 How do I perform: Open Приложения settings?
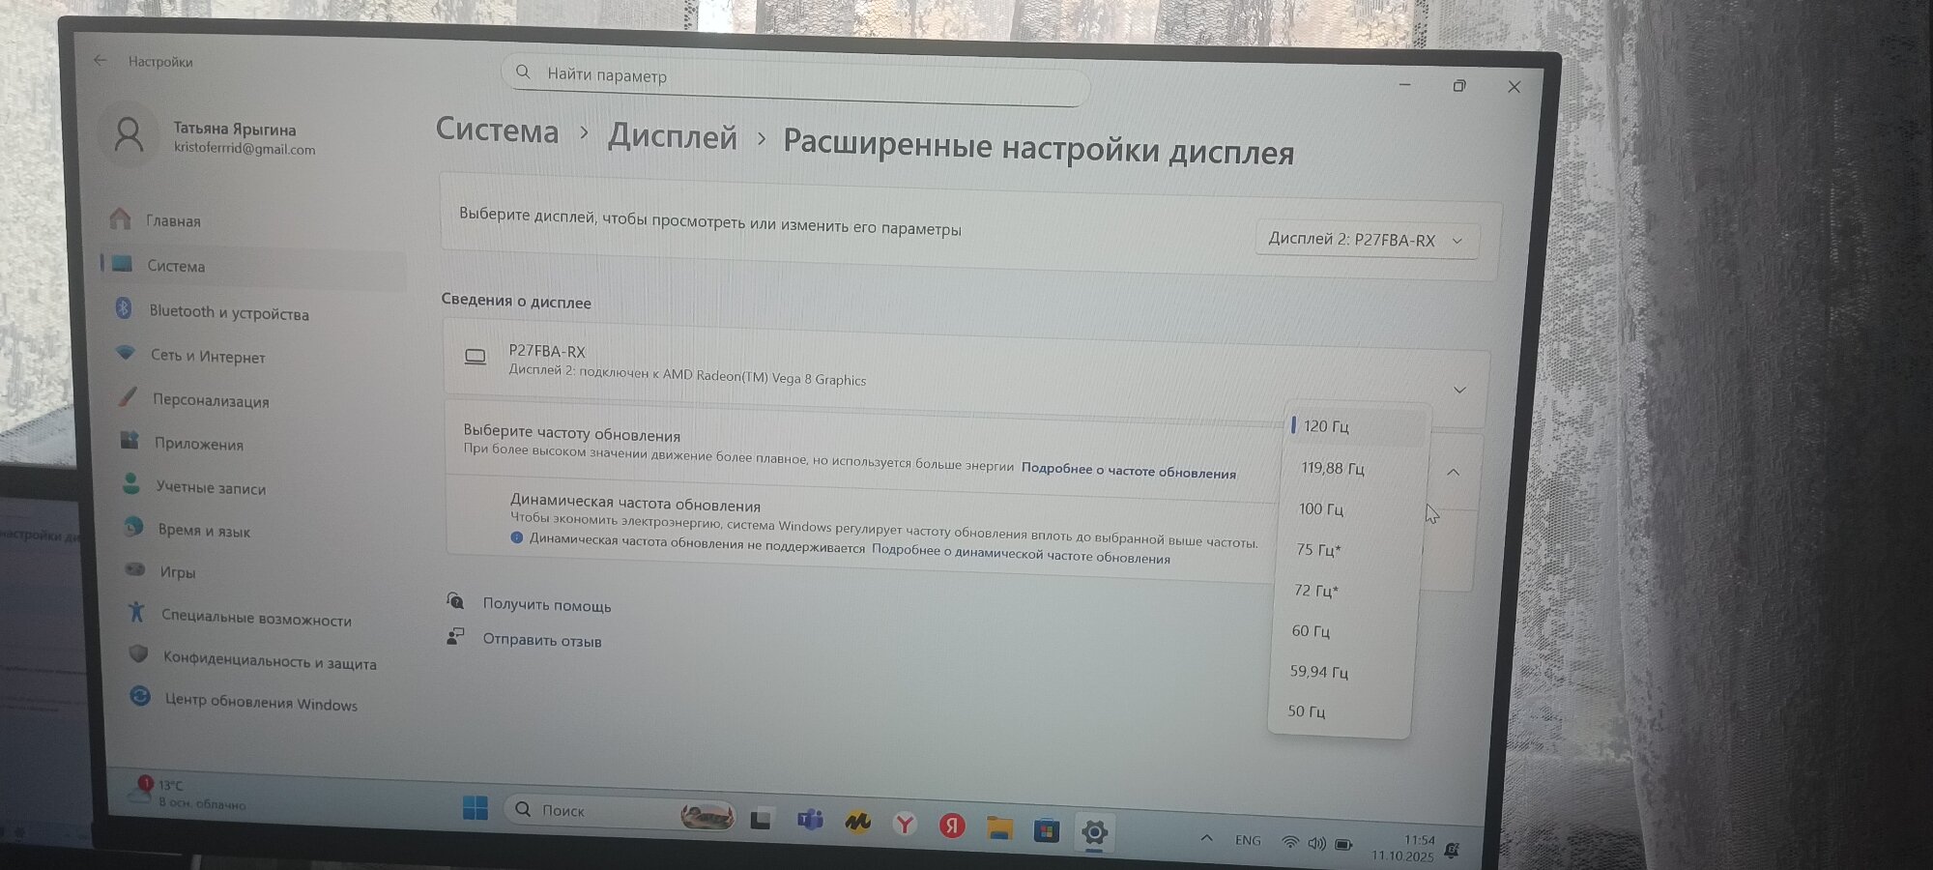coord(199,444)
